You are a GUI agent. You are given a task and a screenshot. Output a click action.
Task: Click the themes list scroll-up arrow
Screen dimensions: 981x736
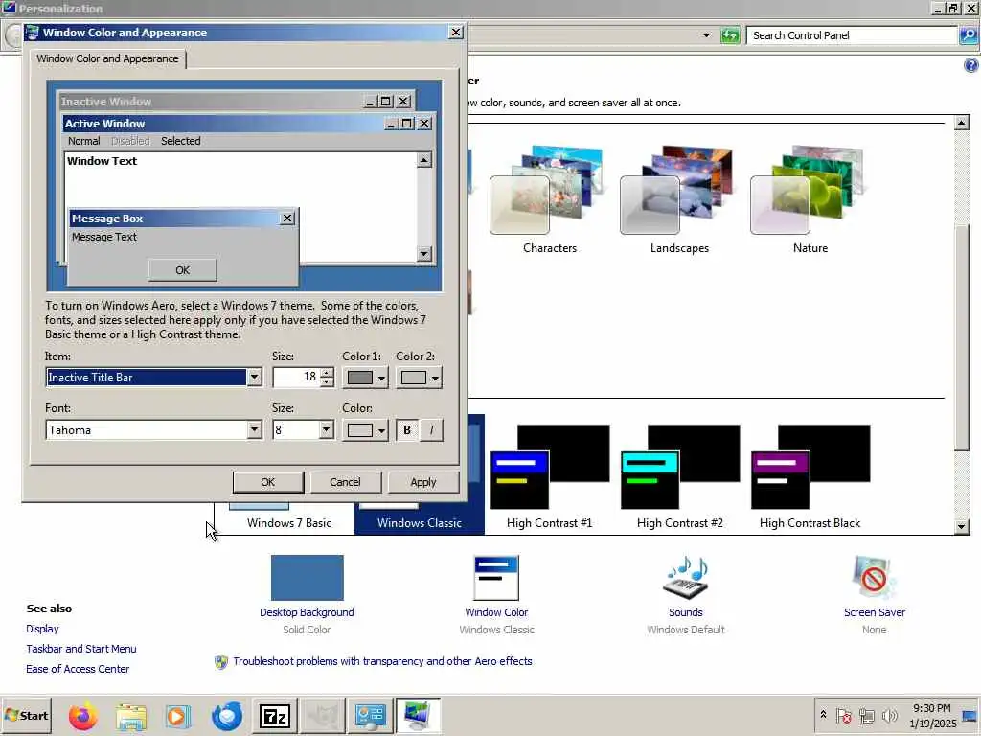tap(962, 122)
